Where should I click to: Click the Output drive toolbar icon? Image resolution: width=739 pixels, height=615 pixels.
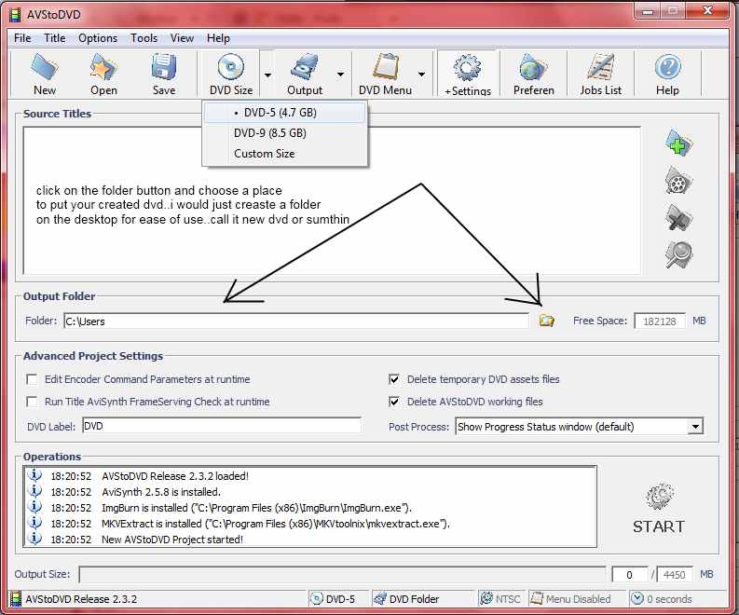[305, 67]
